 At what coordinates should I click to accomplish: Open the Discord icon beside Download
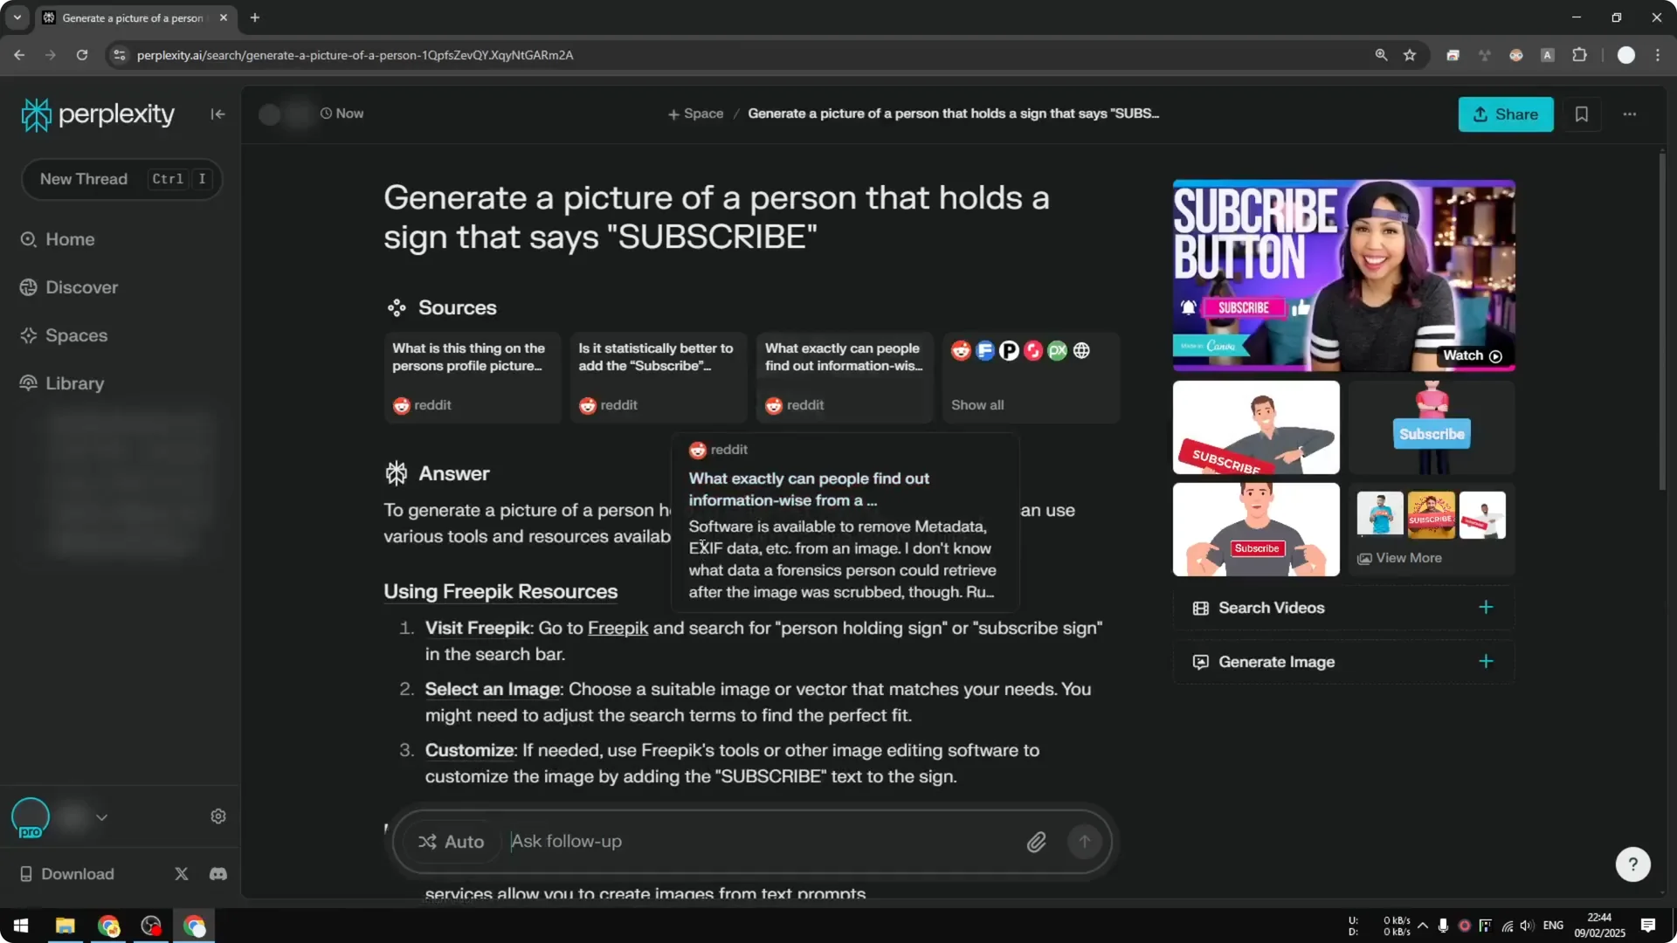click(217, 873)
